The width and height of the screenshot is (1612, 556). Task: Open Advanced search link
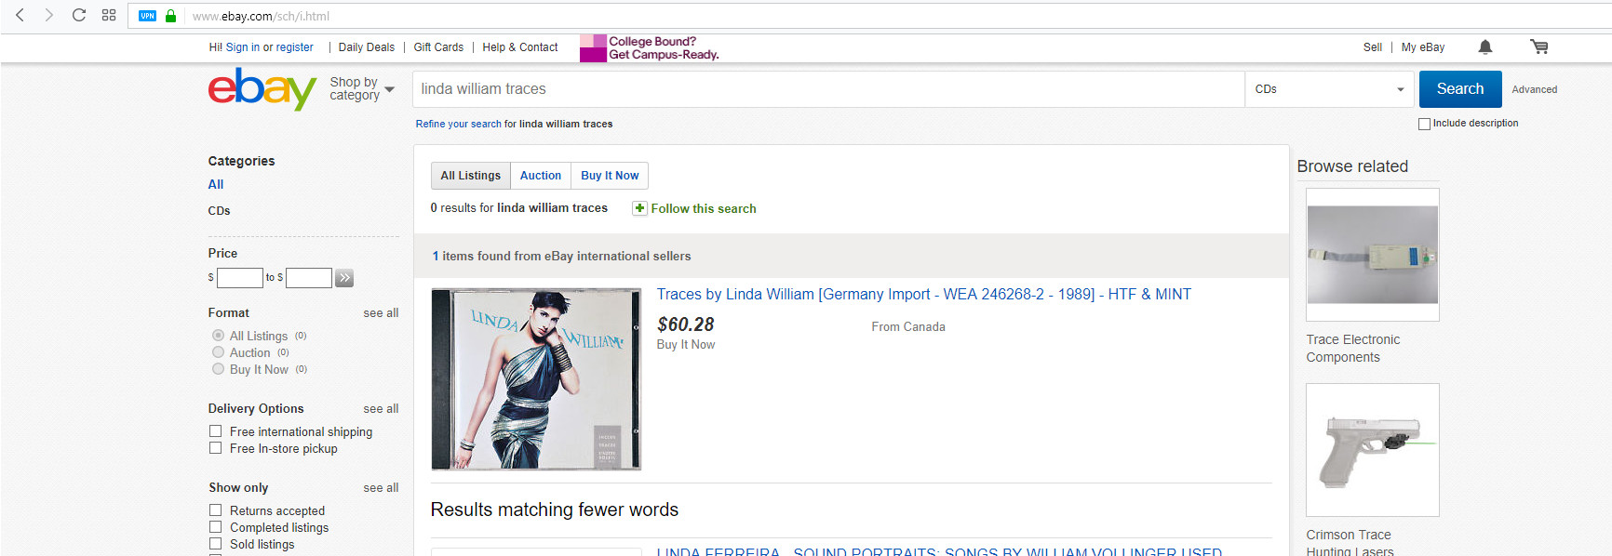[x=1535, y=90]
